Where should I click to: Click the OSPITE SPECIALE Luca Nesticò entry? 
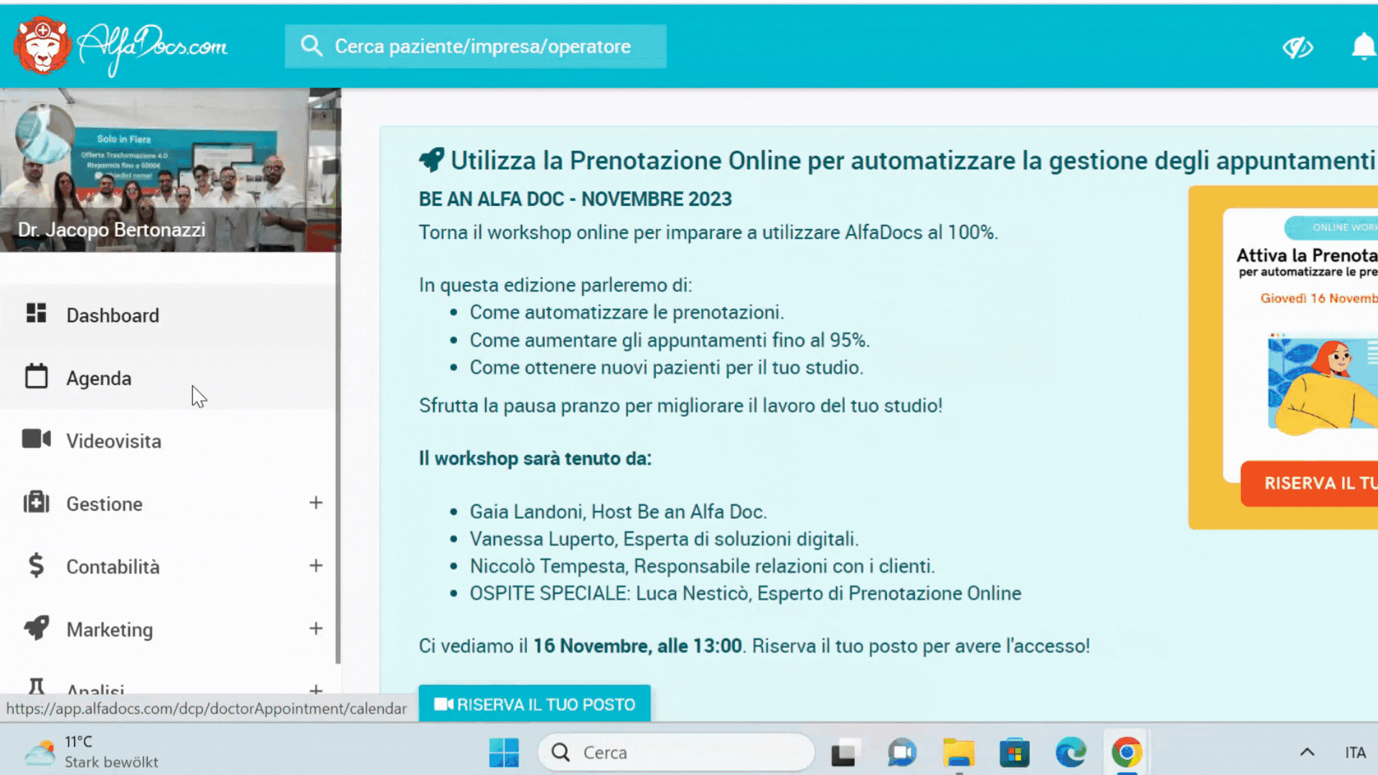coord(745,593)
